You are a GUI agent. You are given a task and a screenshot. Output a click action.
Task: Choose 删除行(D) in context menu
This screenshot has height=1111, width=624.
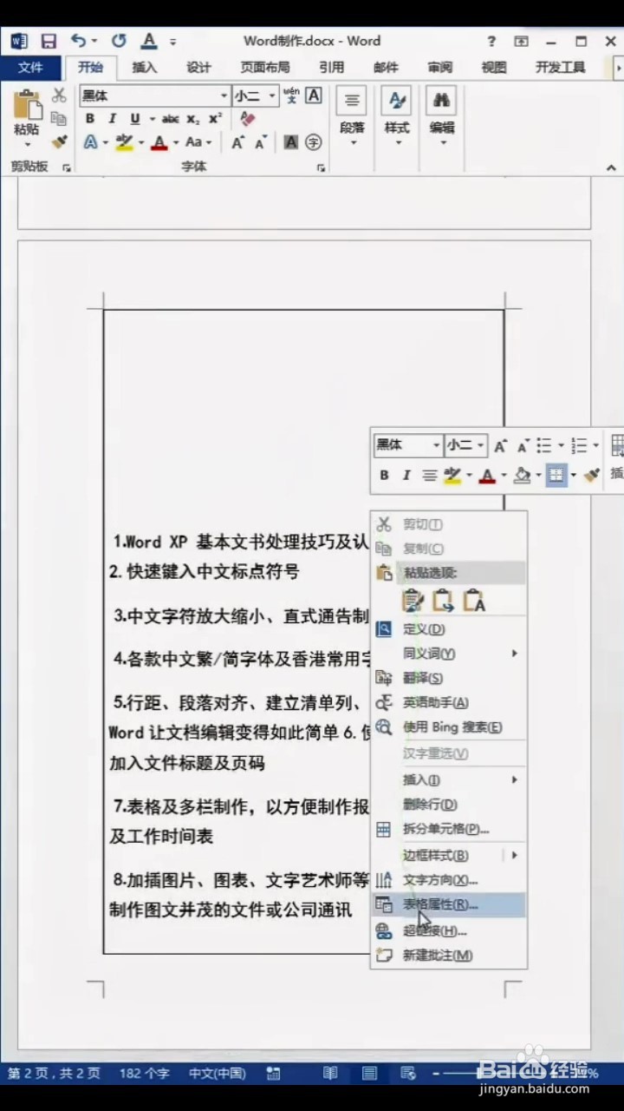click(x=448, y=805)
